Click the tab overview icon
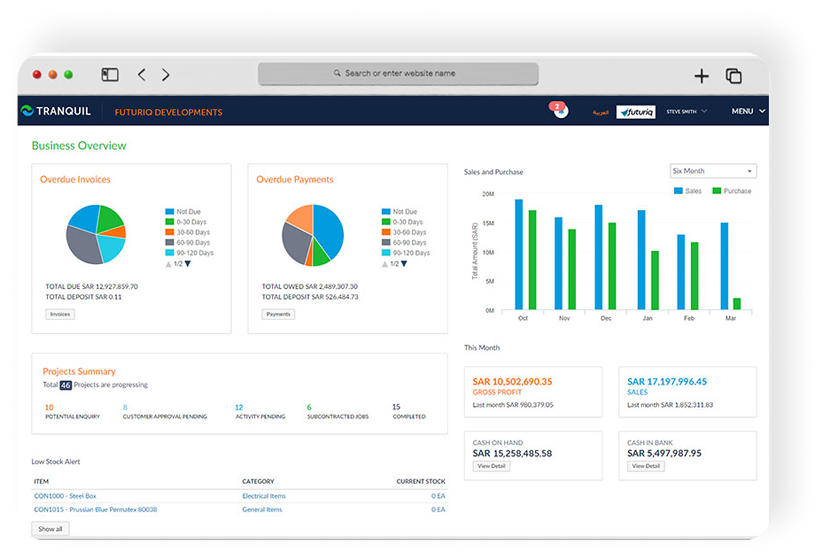The image size is (824, 558). (733, 76)
